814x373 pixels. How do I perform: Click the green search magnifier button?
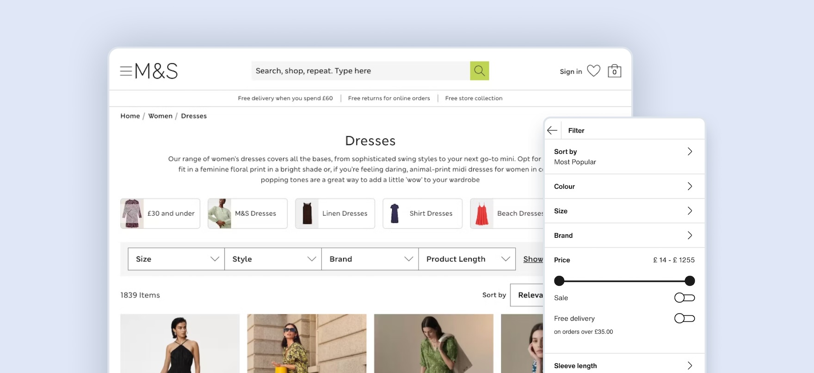tap(479, 71)
